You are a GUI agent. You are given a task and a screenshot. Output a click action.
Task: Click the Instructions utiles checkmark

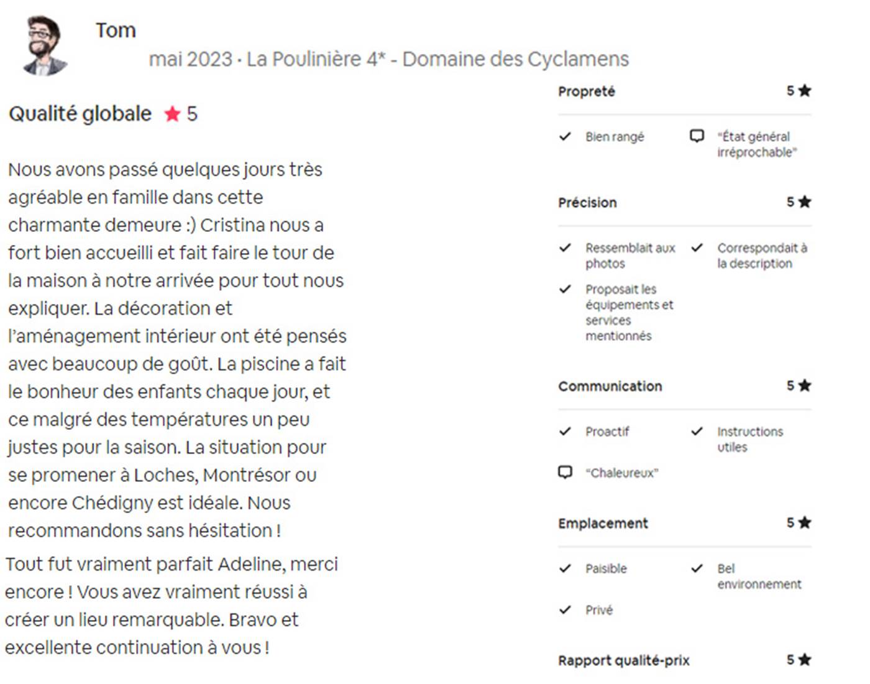[x=697, y=431]
